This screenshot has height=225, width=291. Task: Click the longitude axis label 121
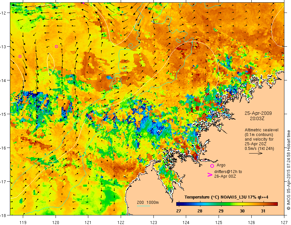[x=88, y=222]
